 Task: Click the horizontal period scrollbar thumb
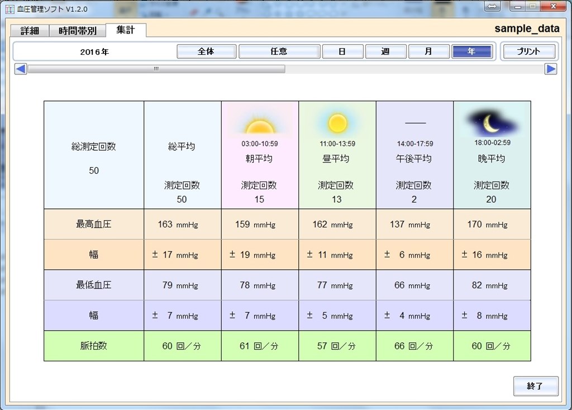[156, 69]
